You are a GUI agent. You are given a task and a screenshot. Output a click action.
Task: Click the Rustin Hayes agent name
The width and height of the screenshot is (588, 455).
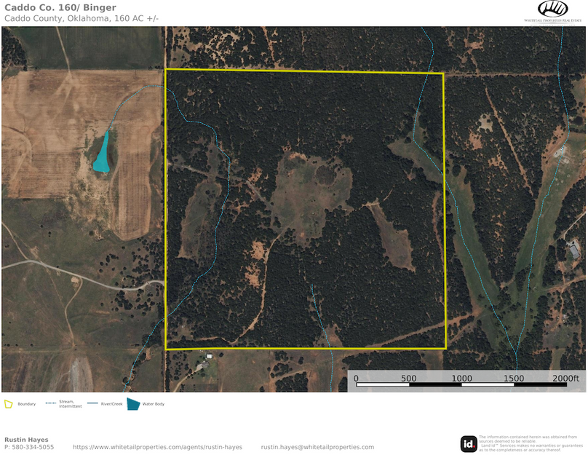tap(26, 440)
